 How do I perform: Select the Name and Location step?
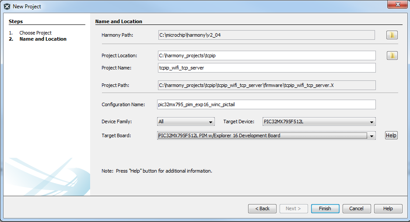43,39
